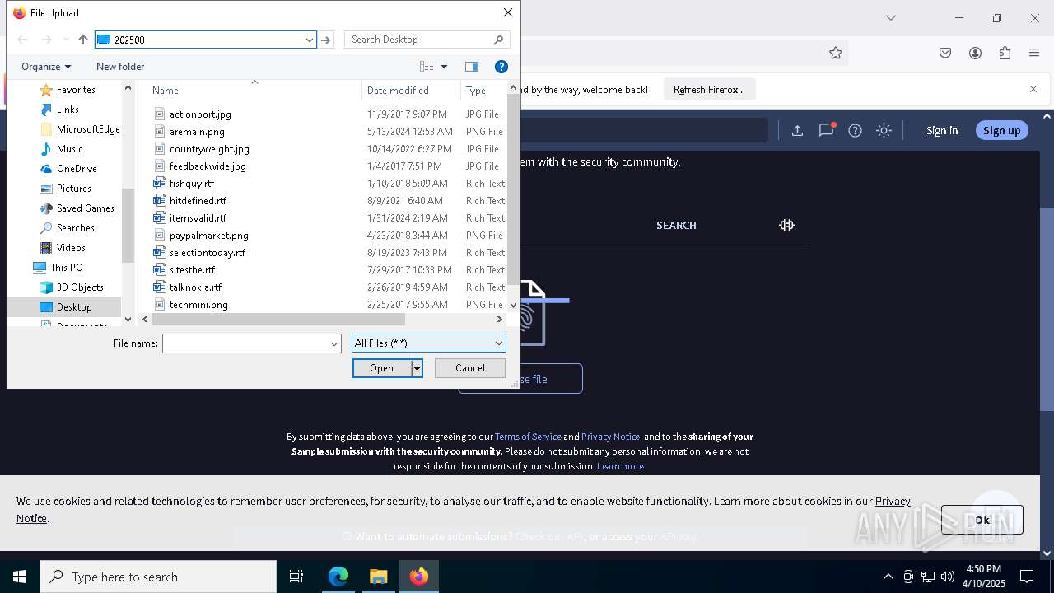This screenshot has width=1054, height=593.
Task: Open the volume icon in system tray
Action: 948,577
